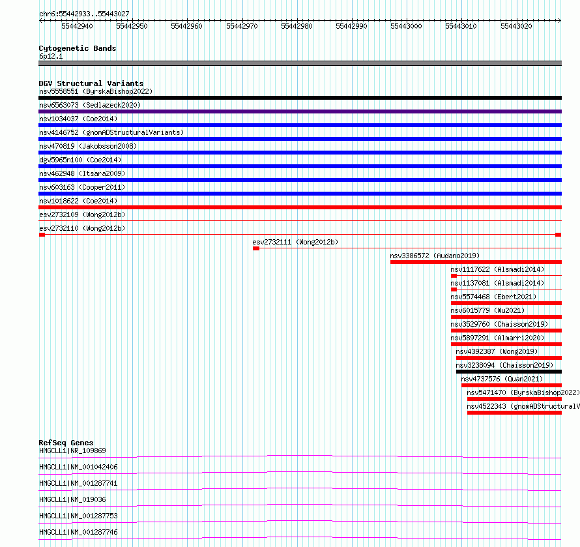Click the DGV Structural Variants track title
Viewport: 580px width, 547px height.
(x=91, y=83)
